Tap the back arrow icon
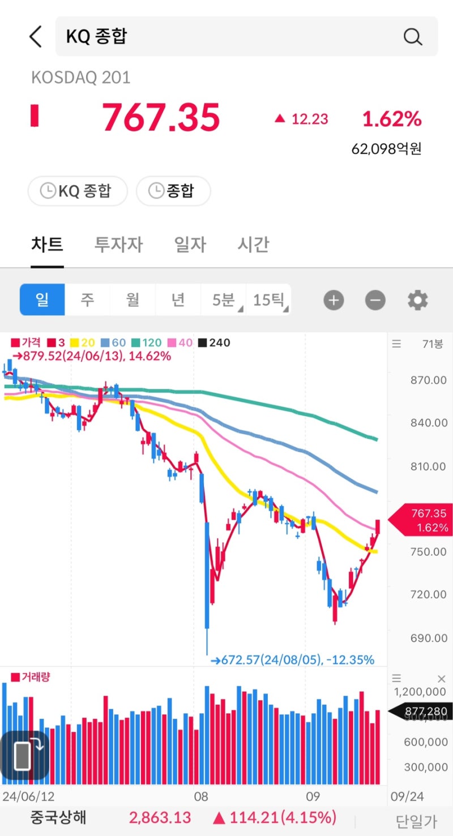This screenshot has height=836, width=453. pyautogui.click(x=35, y=37)
